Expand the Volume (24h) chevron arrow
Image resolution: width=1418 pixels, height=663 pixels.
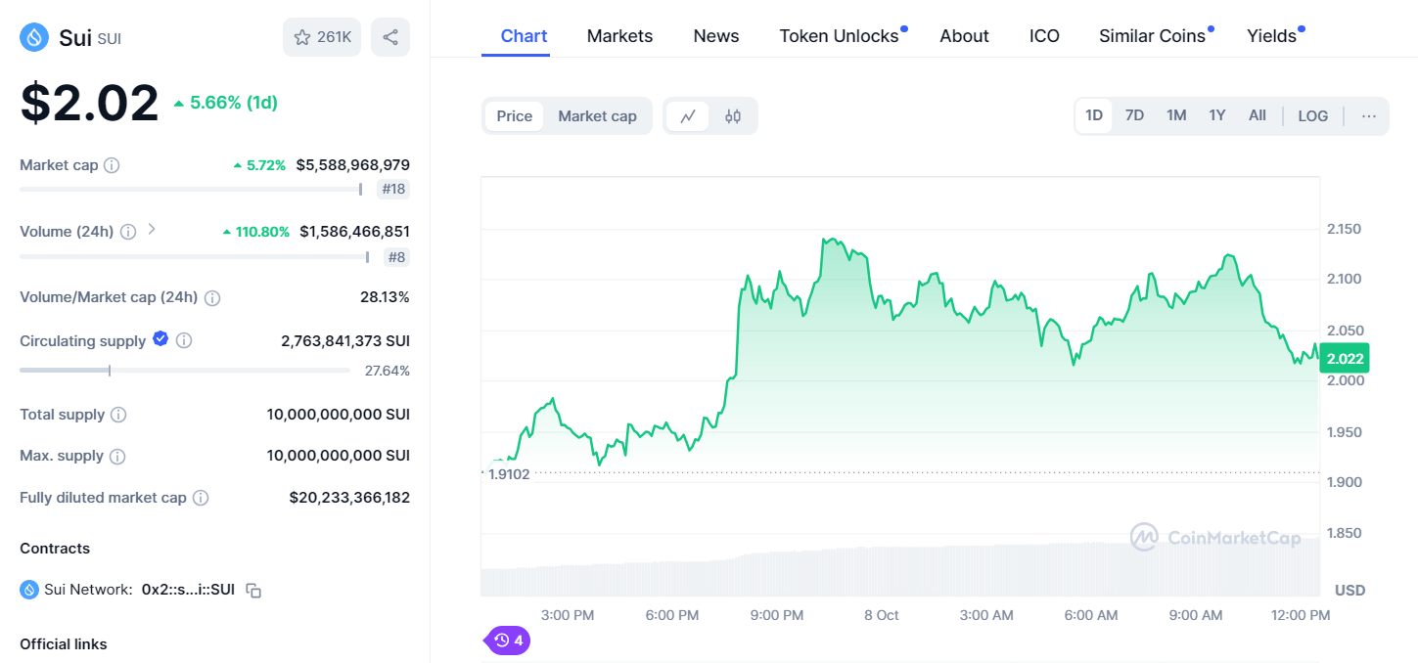(152, 230)
